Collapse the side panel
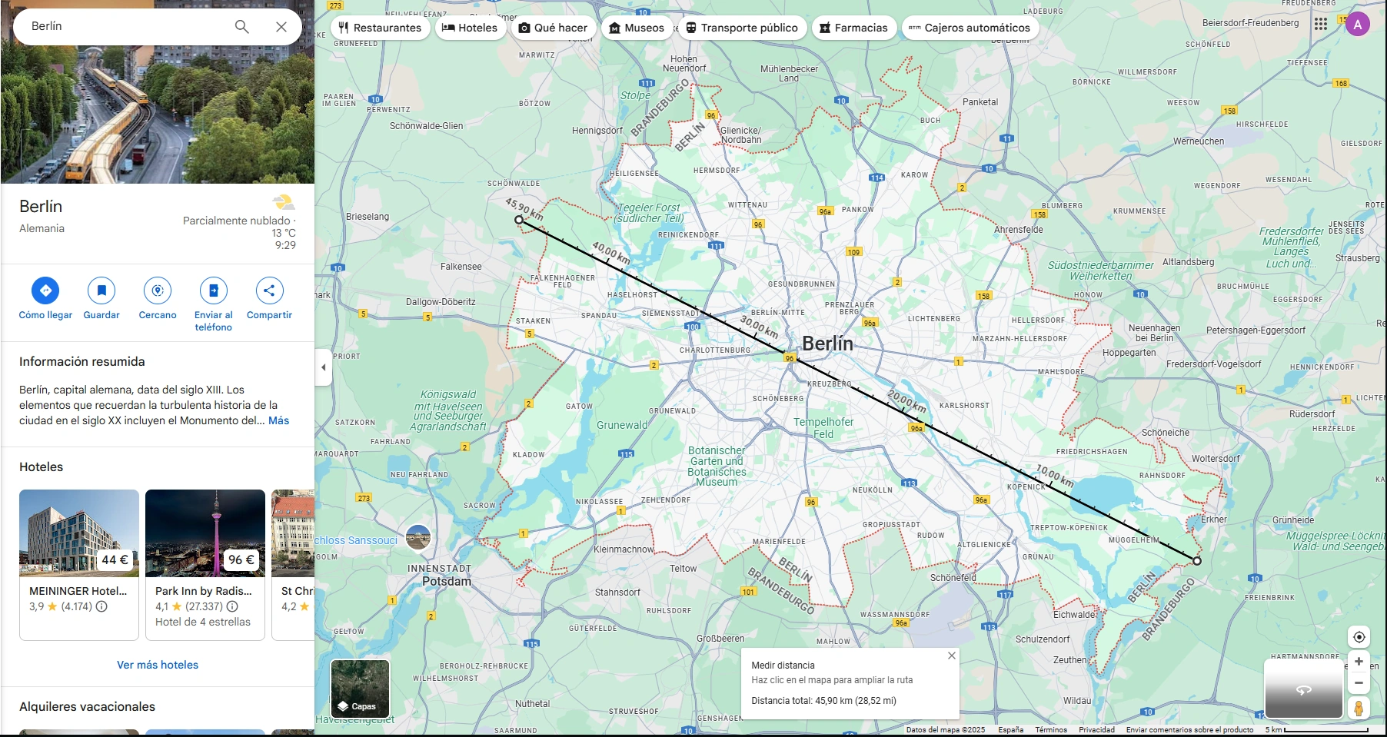1387x737 pixels. click(x=324, y=367)
